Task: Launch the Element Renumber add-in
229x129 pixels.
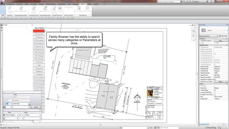Action: click(21, 10)
